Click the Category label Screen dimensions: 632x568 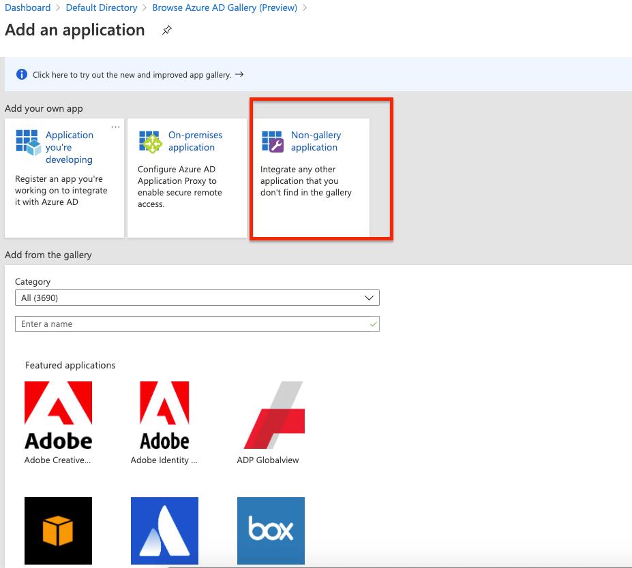click(33, 282)
